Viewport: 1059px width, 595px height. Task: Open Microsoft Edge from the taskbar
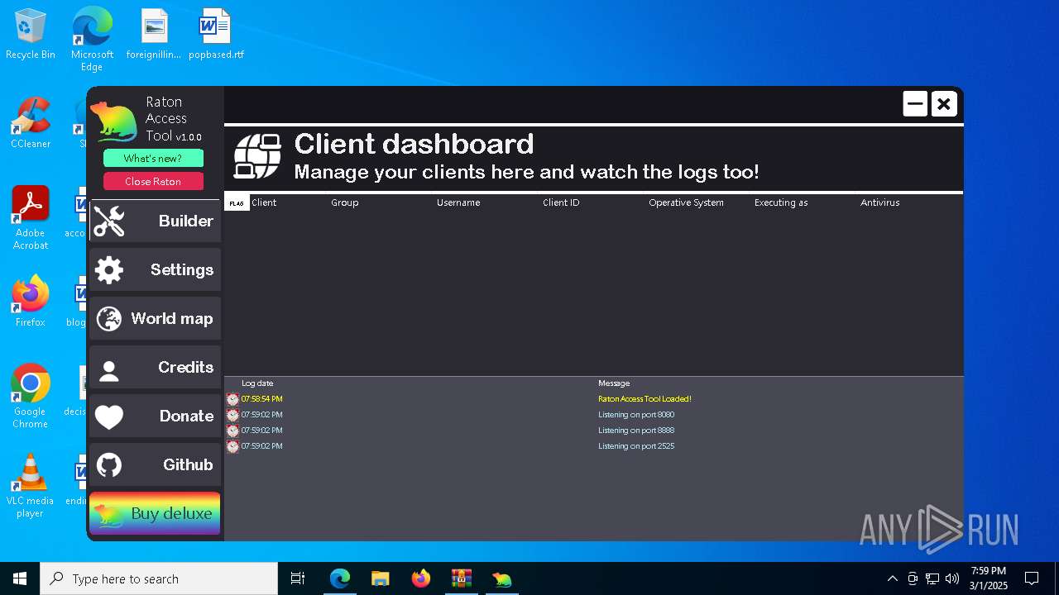tap(340, 578)
